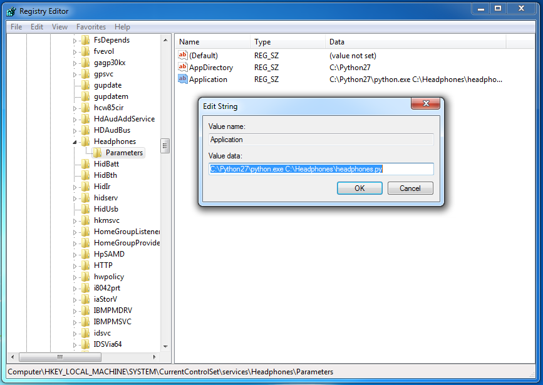543x385 pixels.
Task: Expand the i8042prt tree node
Action: [x=75, y=289]
